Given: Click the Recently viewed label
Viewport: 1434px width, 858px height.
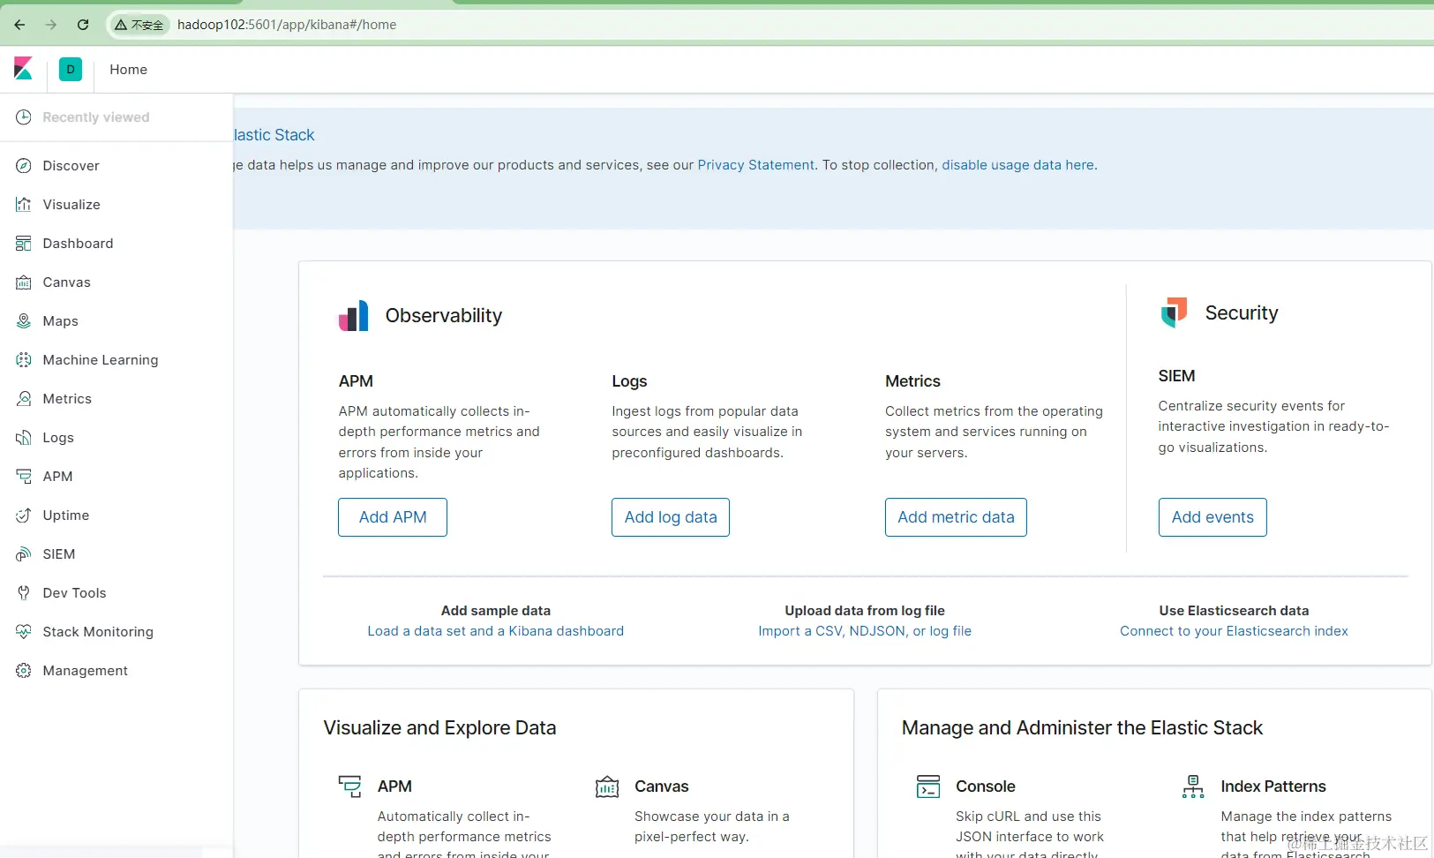Looking at the screenshot, I should [96, 117].
